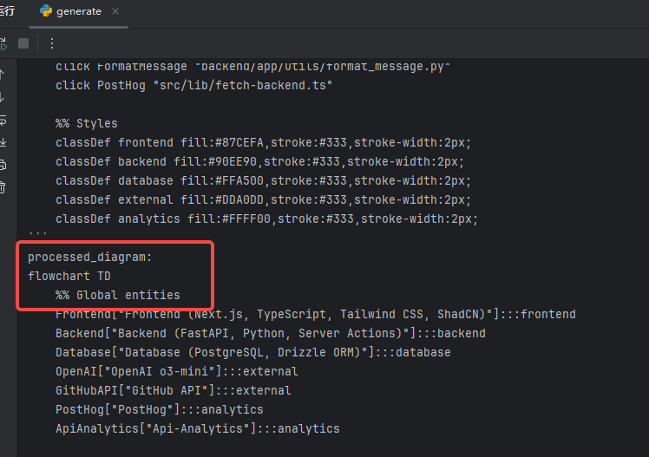The width and height of the screenshot is (649, 457).
Task: Click the '%% Global entities' comment line
Action: 118,296
